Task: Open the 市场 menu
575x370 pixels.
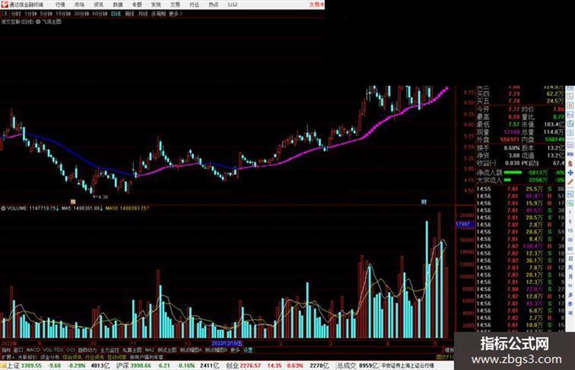Action: [x=79, y=4]
